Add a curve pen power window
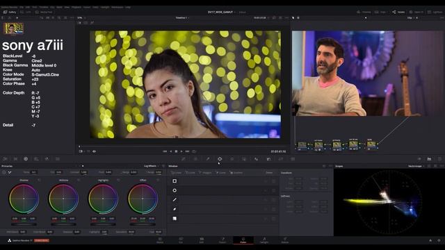Viewport: 445px width, 250px height. pyautogui.click(x=175, y=209)
